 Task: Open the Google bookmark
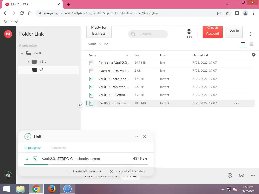click(x=12, y=21)
